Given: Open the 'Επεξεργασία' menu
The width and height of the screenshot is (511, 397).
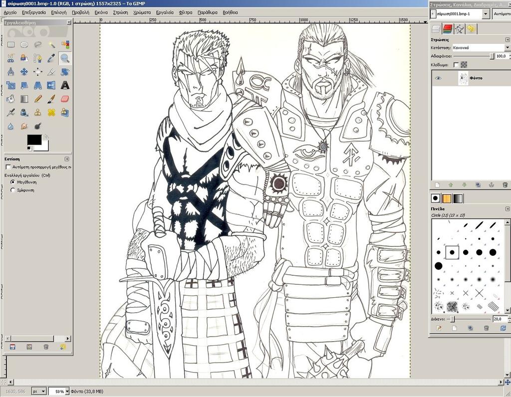Looking at the screenshot, I should point(34,12).
